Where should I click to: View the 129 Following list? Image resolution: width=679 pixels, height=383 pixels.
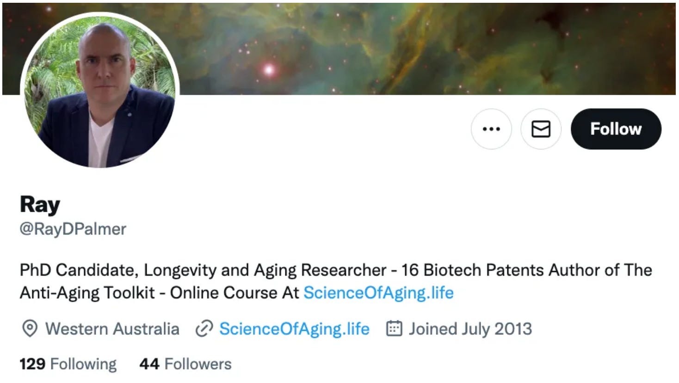pyautogui.click(x=68, y=364)
